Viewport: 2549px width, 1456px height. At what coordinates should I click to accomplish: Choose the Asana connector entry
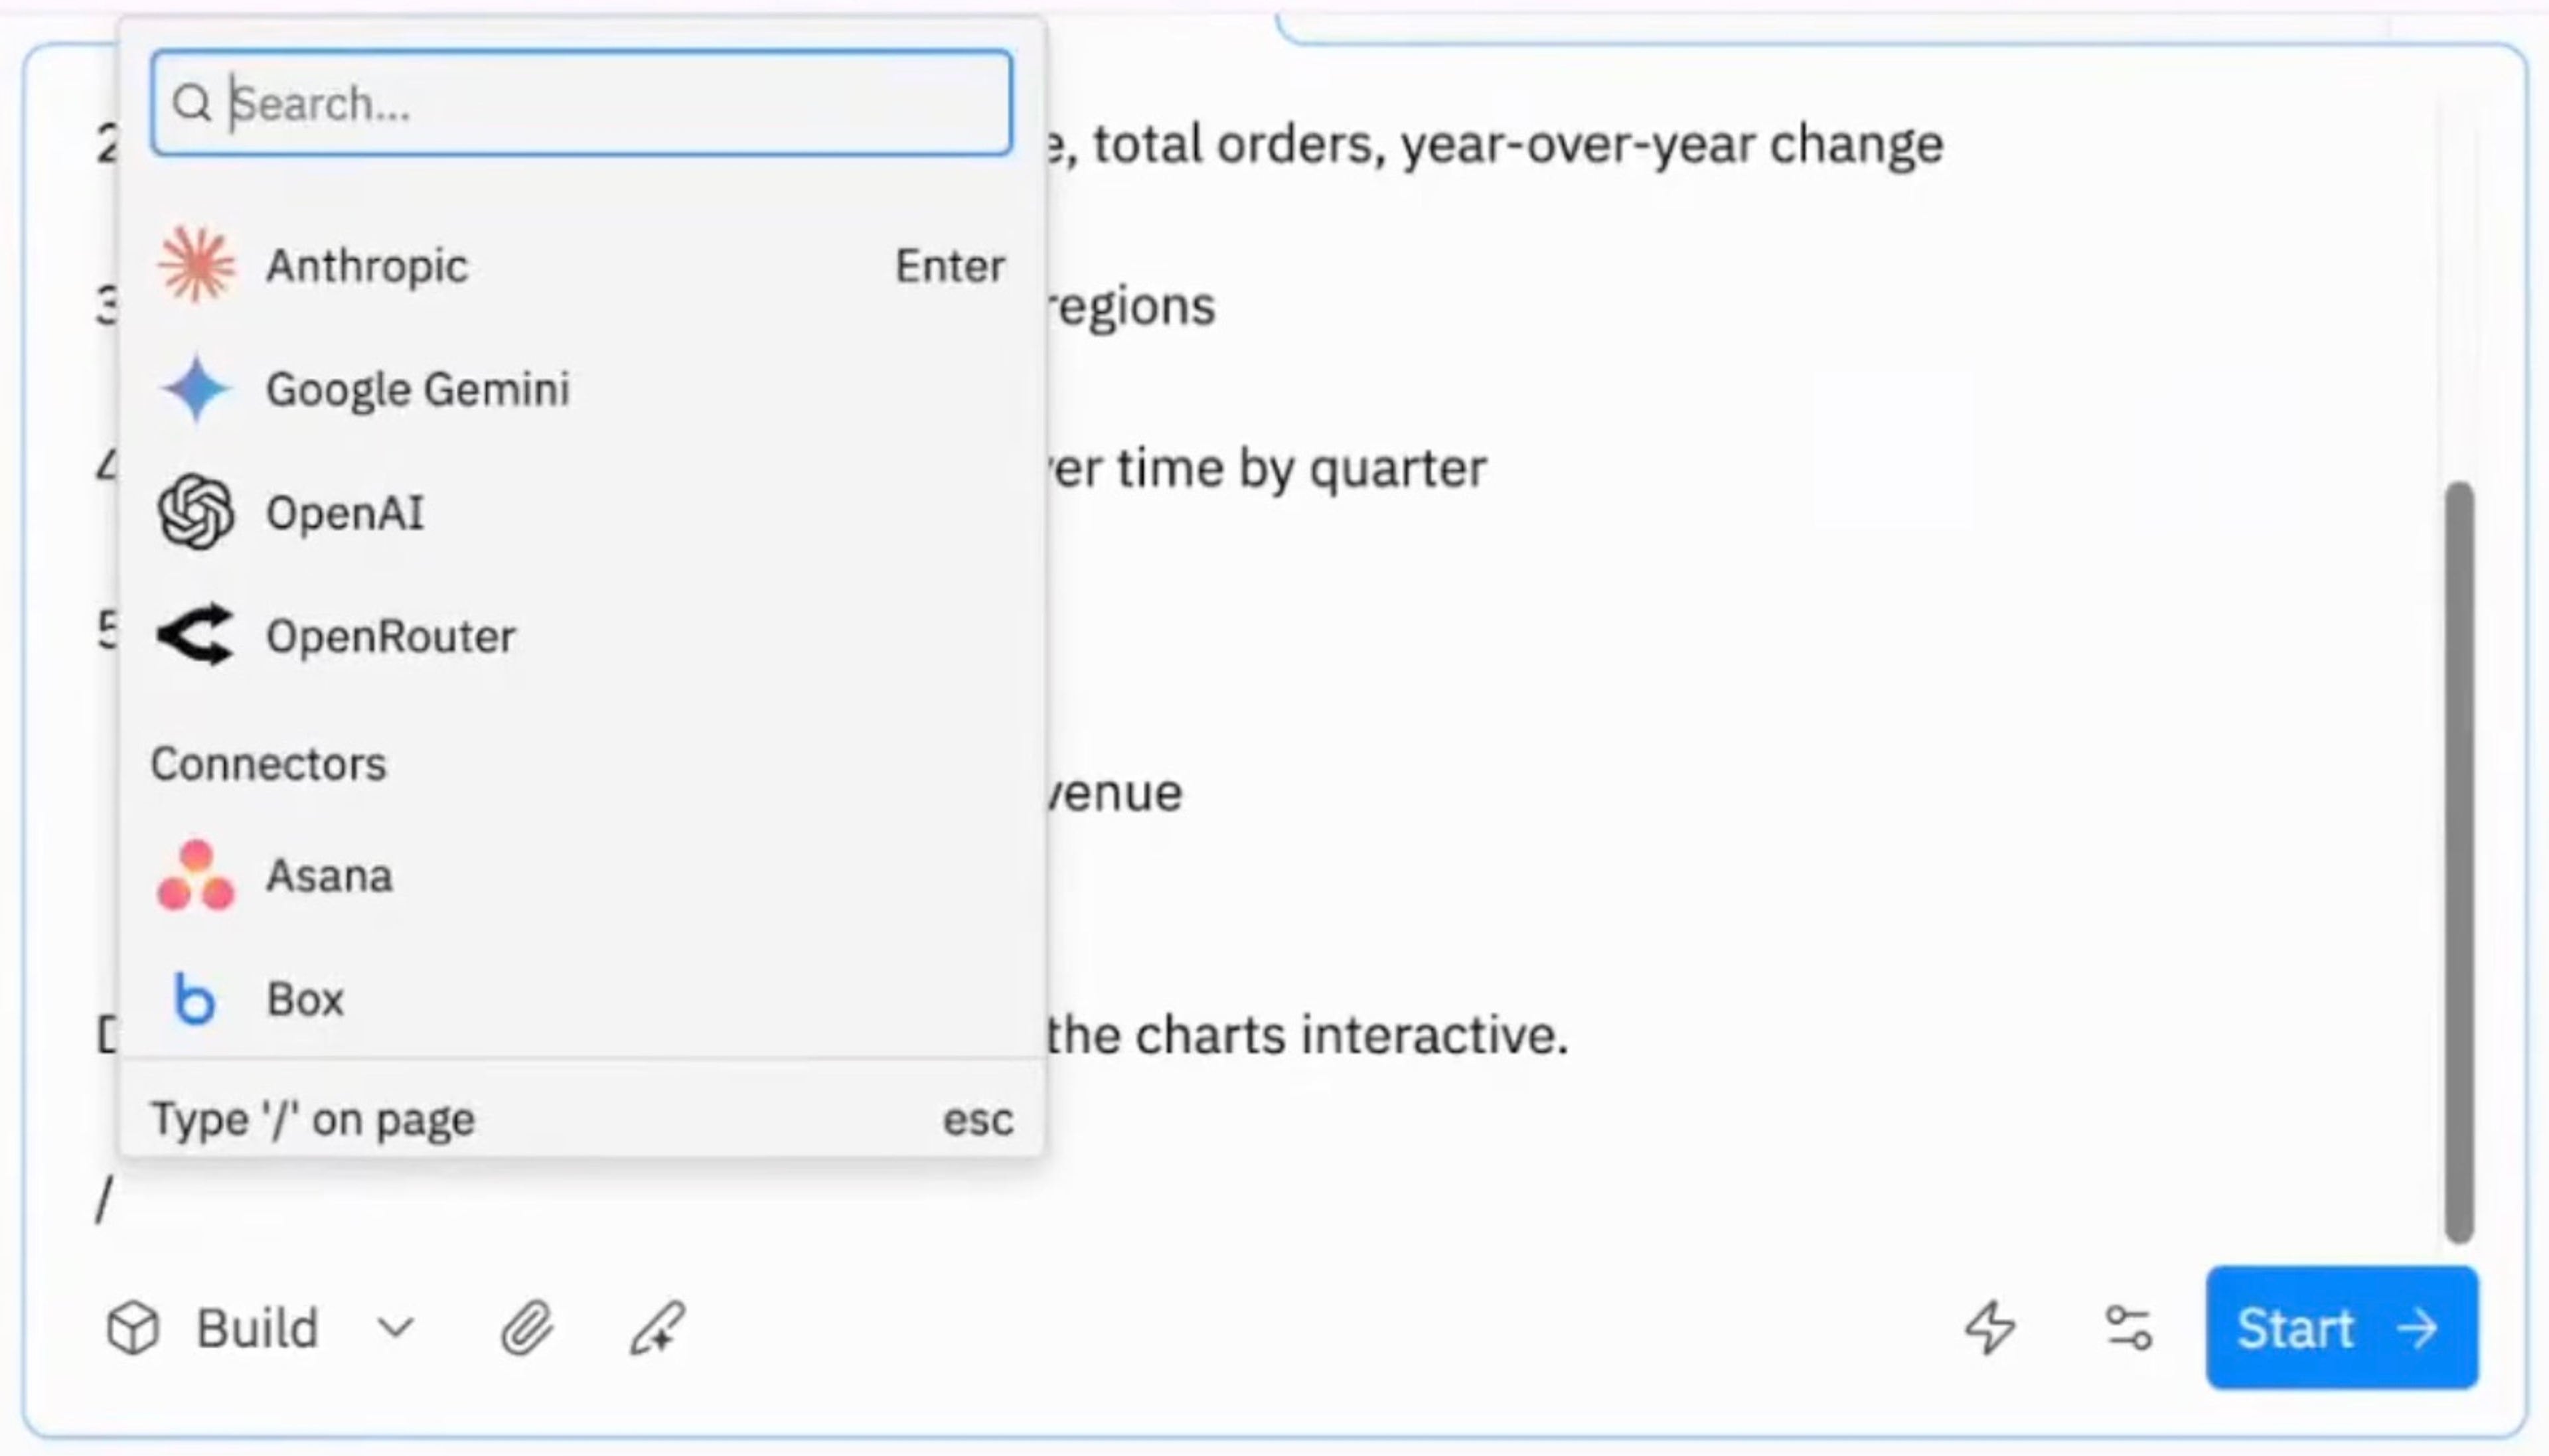329,876
